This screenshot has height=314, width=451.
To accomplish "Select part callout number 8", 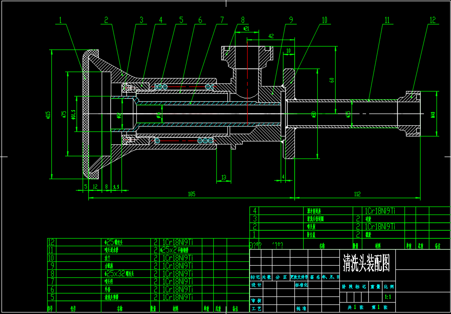I will 243,20.
